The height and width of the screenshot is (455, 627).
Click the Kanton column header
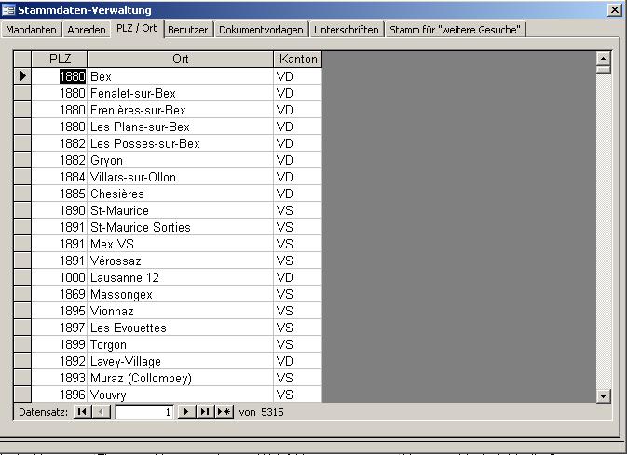[297, 59]
